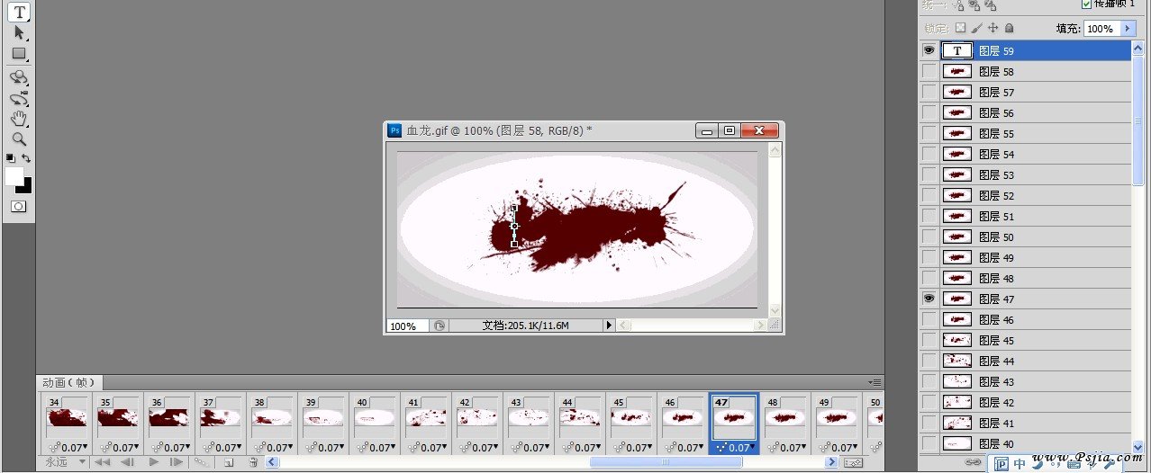This screenshot has width=1151, height=473.
Task: Toggle the propagate frame 1 checkbox
Action: pyautogui.click(x=1085, y=4)
